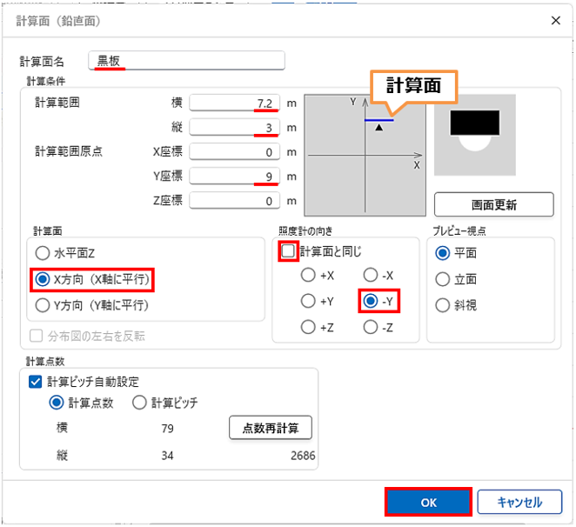Toggle 計算ピッチ自動設定 checkbox

pos(36,381)
